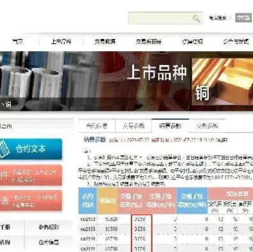Open the 上市品种 navigation menu
Screen dimensions: 253x252
tap(61, 41)
